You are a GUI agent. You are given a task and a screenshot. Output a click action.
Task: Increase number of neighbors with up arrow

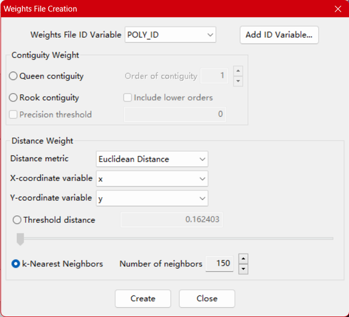coord(244,259)
